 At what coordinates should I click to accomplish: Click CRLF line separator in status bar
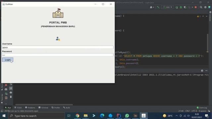pos(187,111)
